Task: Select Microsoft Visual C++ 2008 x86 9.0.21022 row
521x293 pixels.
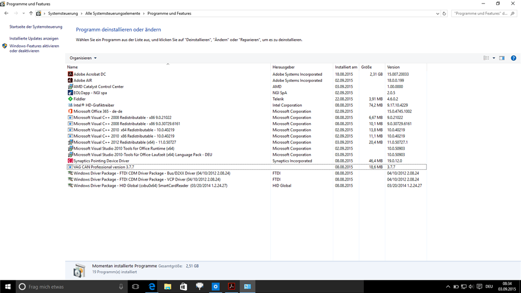Action: (x=247, y=118)
